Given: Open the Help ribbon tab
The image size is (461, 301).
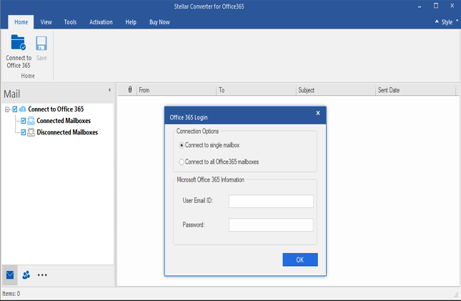Looking at the screenshot, I should click(x=131, y=22).
